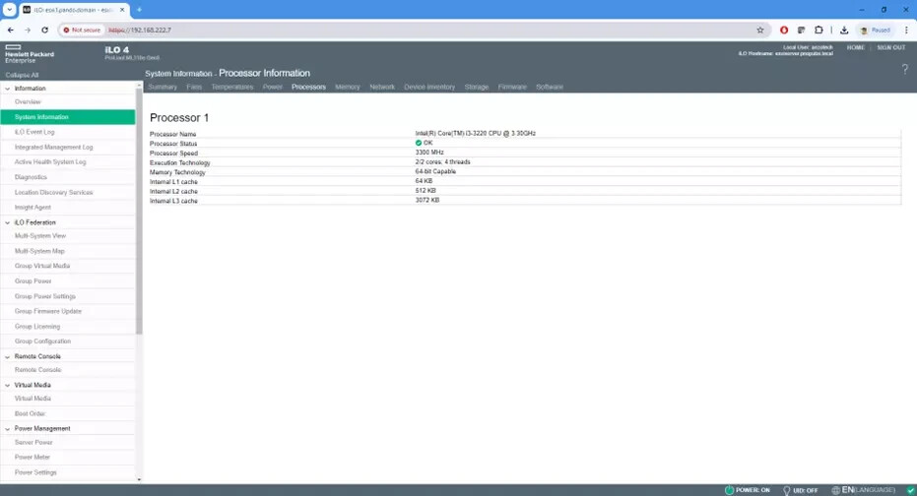The width and height of the screenshot is (917, 496).
Task: Collapse the Remote Console section
Action: 8,356
